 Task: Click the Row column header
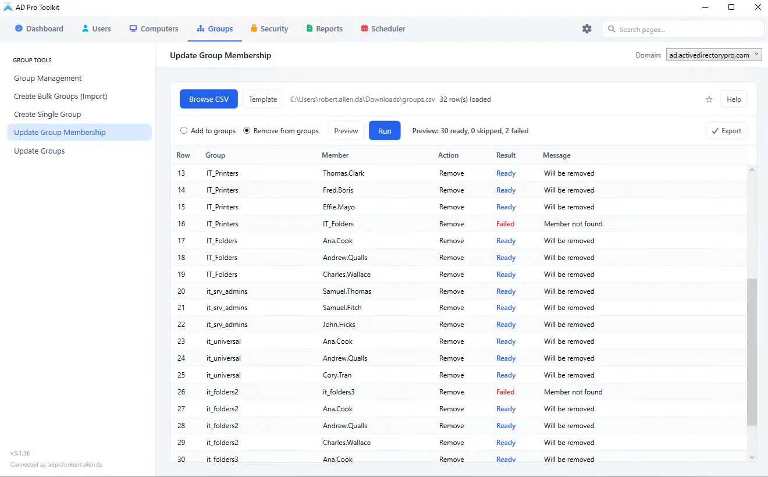(x=183, y=155)
